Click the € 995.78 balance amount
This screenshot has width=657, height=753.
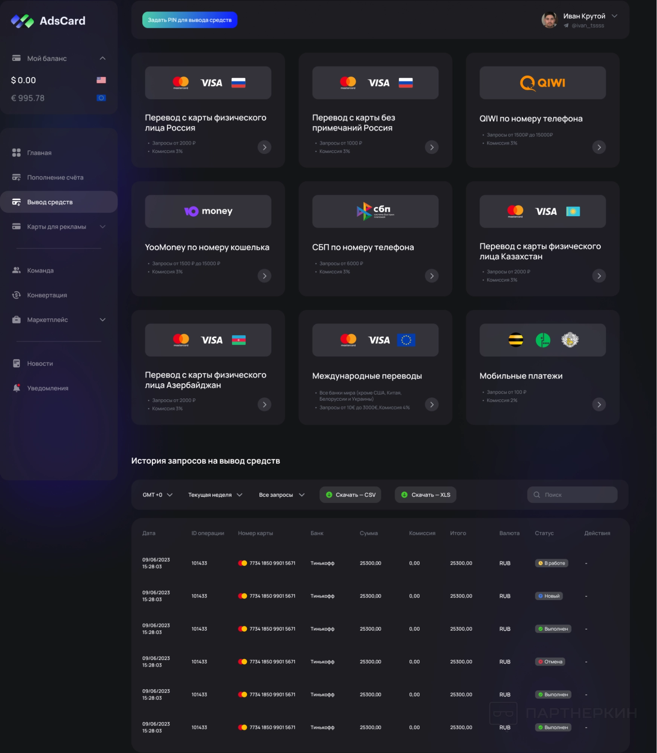point(28,98)
